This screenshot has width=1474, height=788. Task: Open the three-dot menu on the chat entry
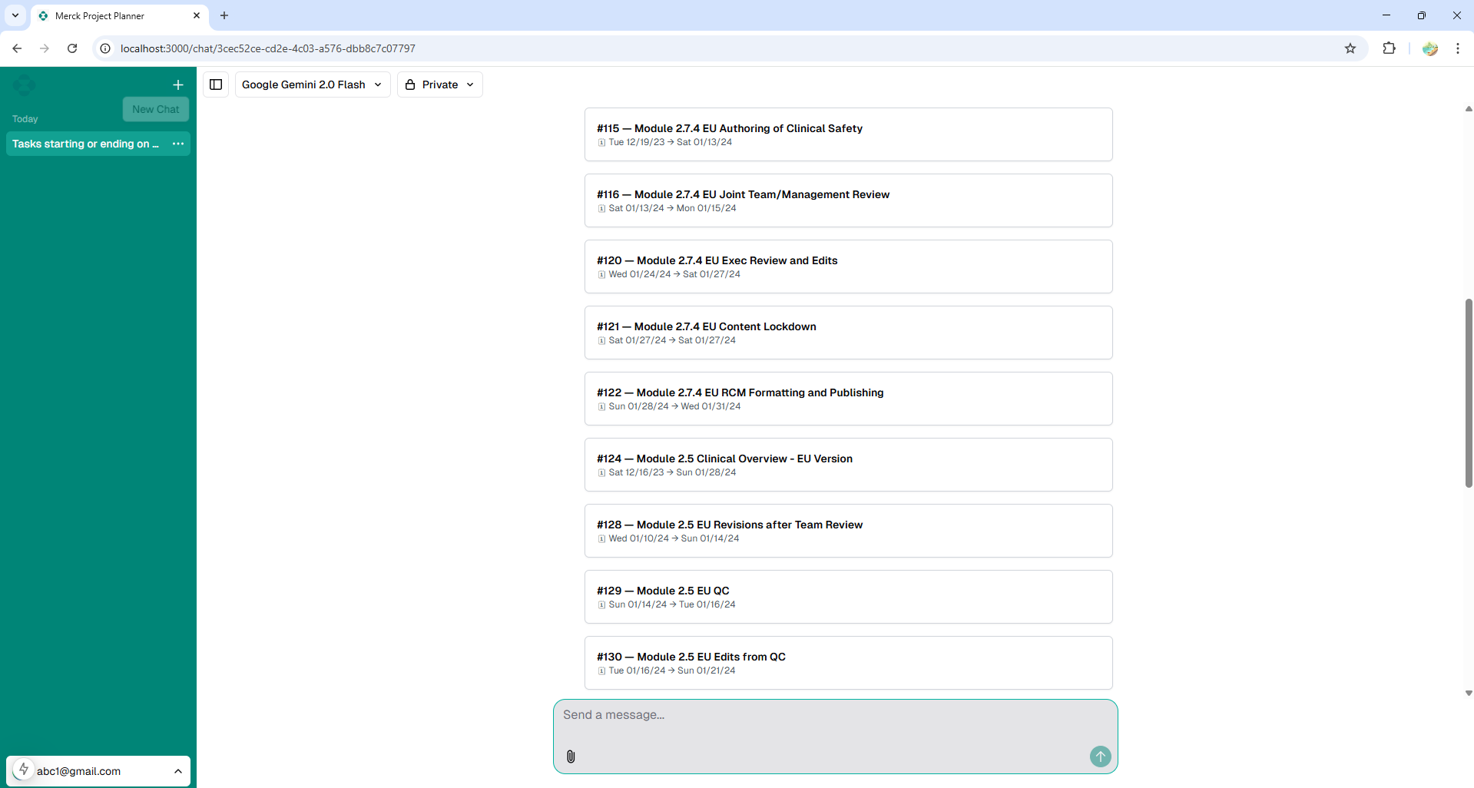(178, 144)
